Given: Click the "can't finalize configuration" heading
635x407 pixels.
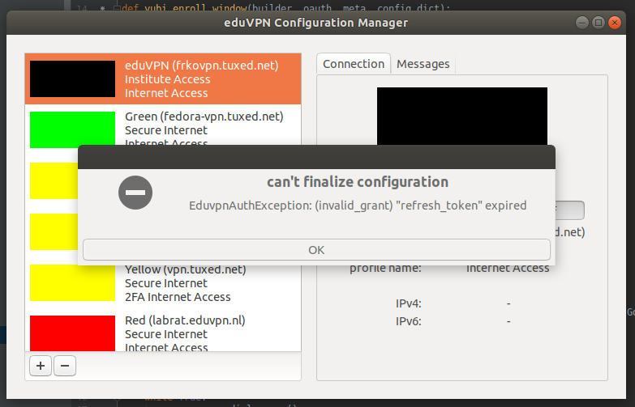Looking at the screenshot, I should (358, 182).
